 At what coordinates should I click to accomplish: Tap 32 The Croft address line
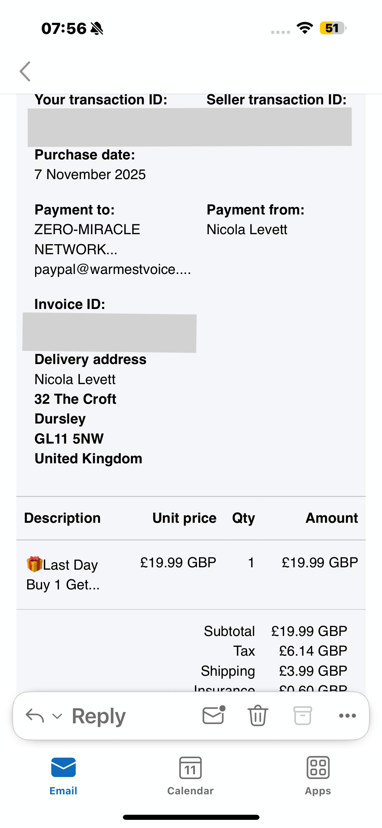(75, 399)
